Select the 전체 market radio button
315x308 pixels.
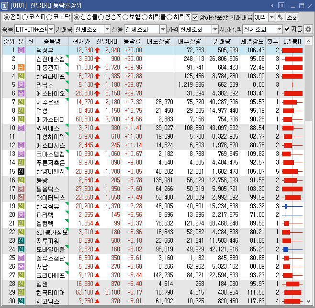coord(7,17)
